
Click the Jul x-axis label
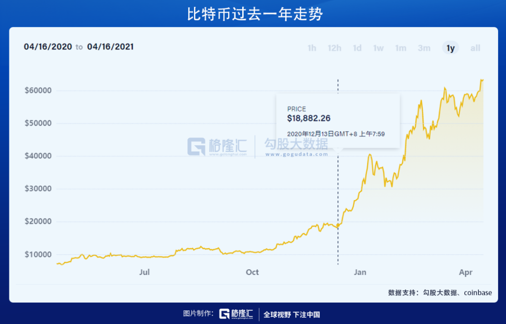144,272
